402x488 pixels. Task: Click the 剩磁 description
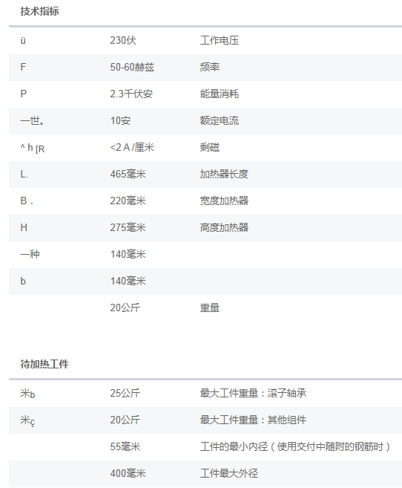click(x=210, y=148)
